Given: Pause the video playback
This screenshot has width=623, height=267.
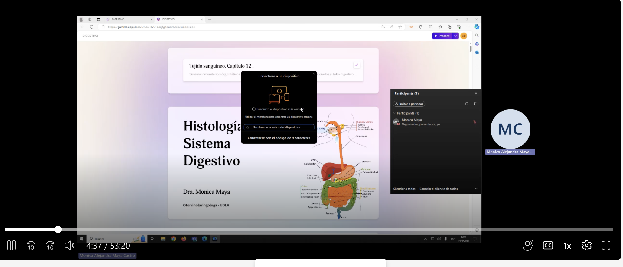Looking at the screenshot, I should 11,245.
